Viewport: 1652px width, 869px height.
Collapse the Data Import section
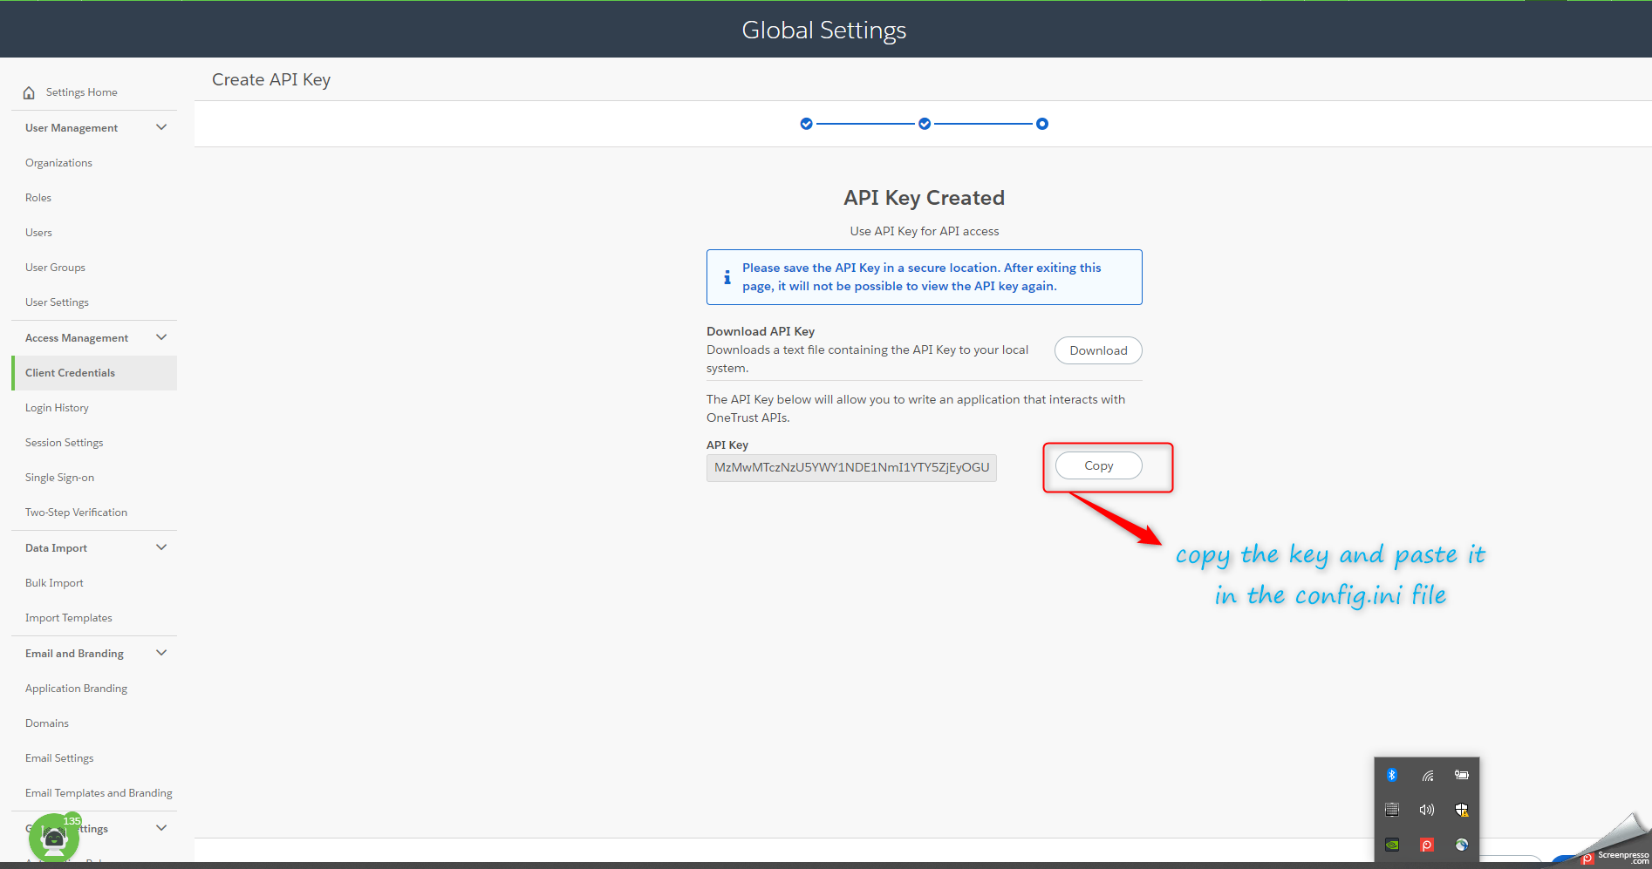(161, 547)
